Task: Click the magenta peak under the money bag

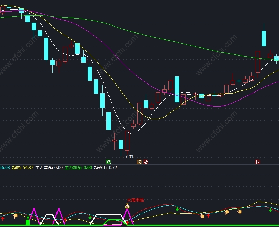Action: click(x=127, y=217)
